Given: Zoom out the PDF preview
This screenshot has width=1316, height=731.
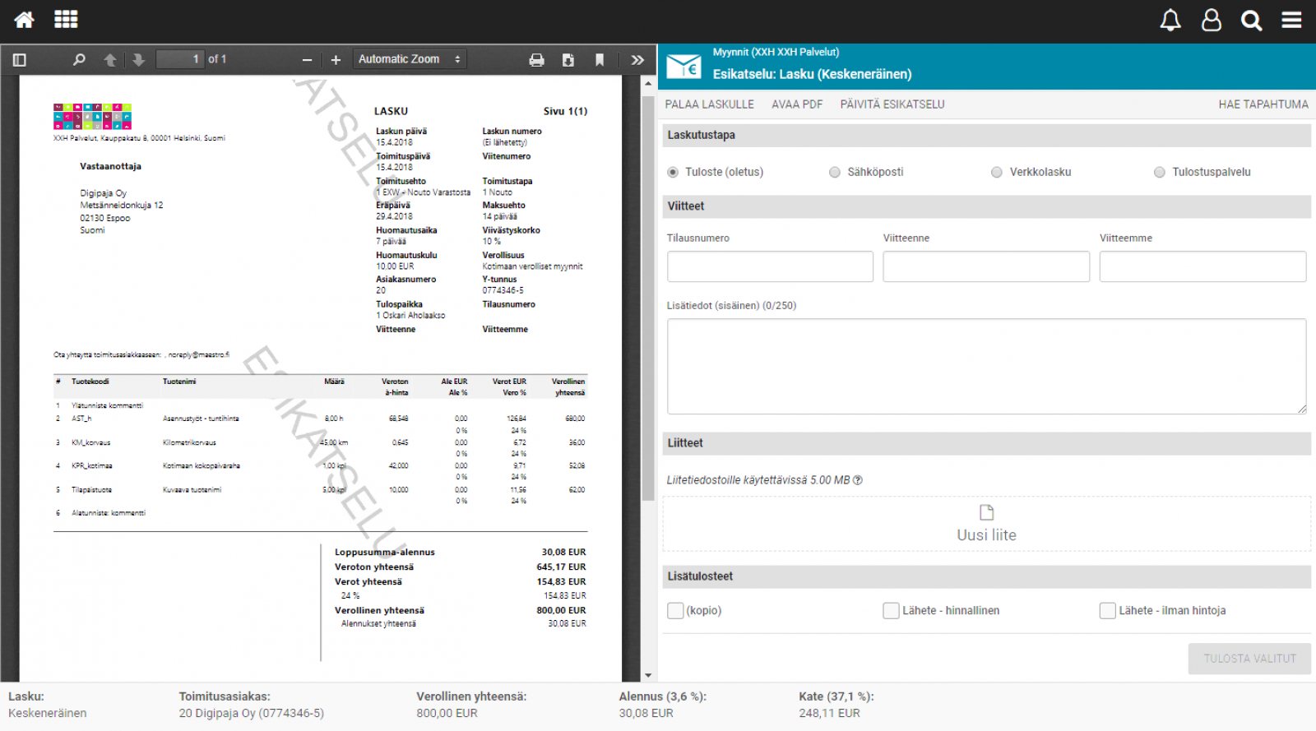Looking at the screenshot, I should point(307,59).
